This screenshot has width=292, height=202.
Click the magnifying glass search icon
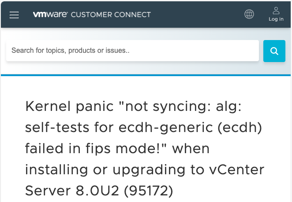[274, 51]
